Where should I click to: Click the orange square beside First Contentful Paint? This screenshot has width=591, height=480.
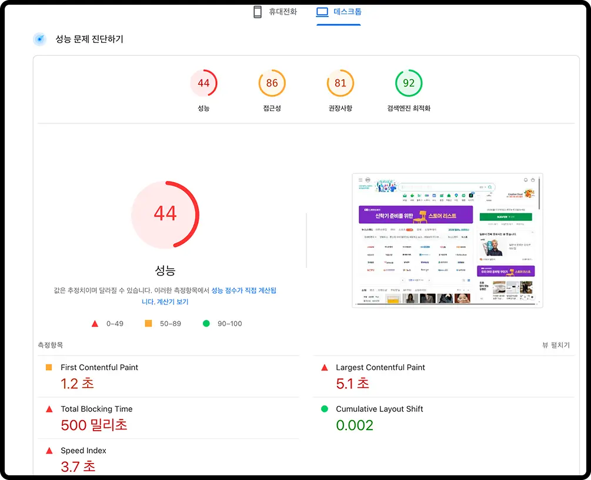(x=49, y=367)
